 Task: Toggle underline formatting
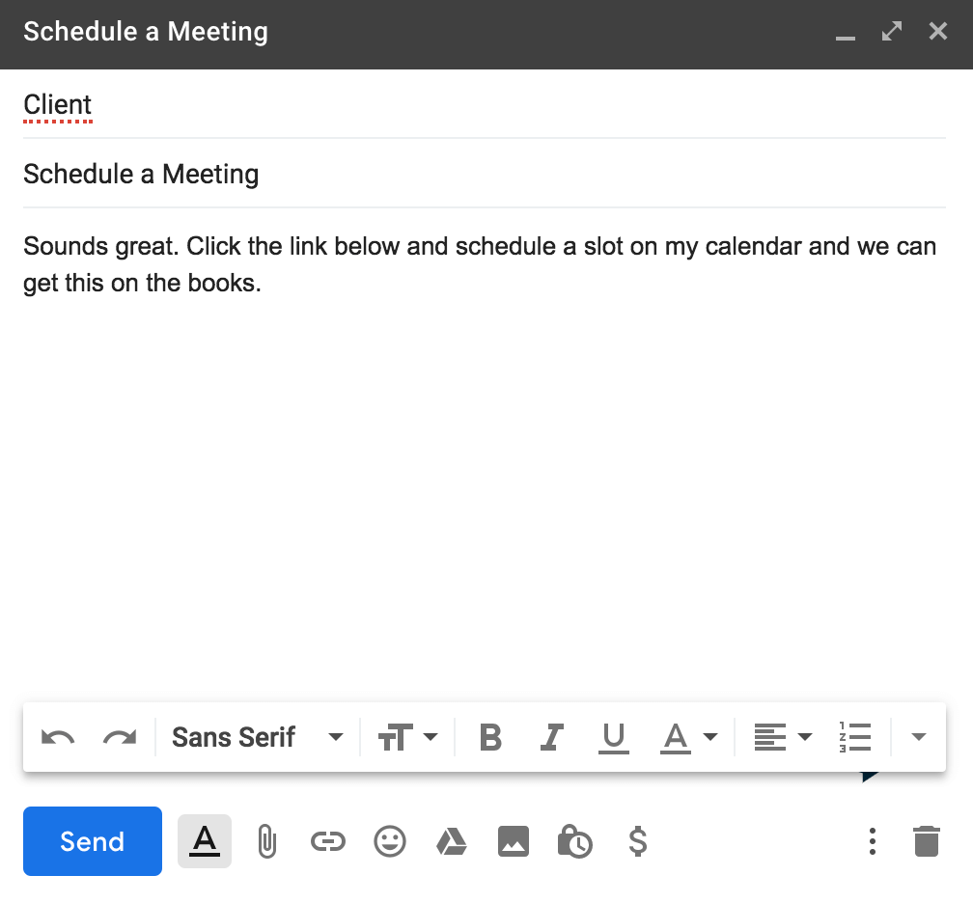(x=614, y=738)
